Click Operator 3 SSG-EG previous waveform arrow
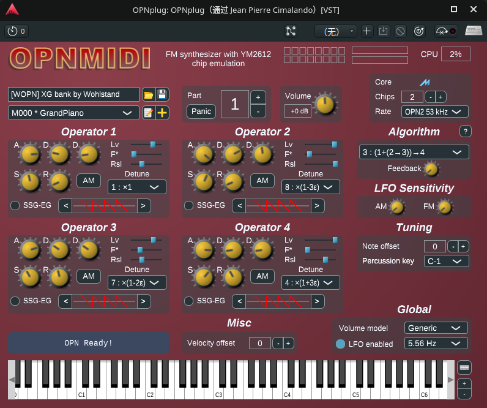Viewport: 487px width, 408px height. pyautogui.click(x=66, y=301)
